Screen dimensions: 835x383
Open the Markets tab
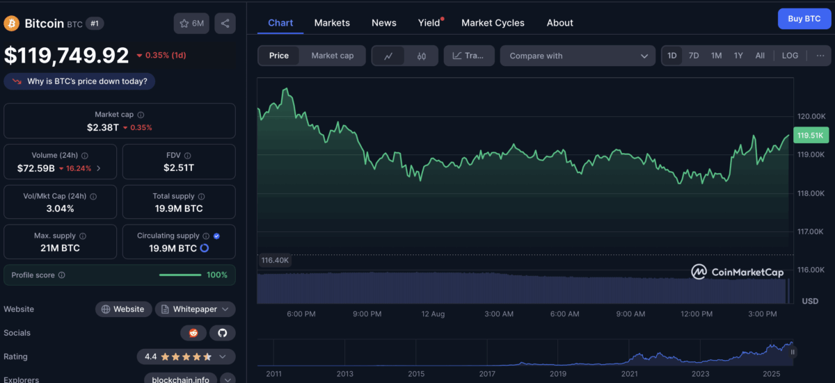332,23
